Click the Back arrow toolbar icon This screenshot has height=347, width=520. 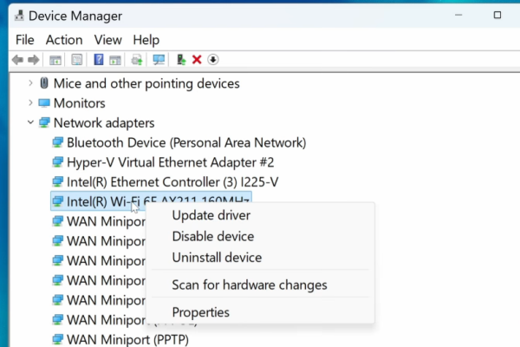pos(17,60)
